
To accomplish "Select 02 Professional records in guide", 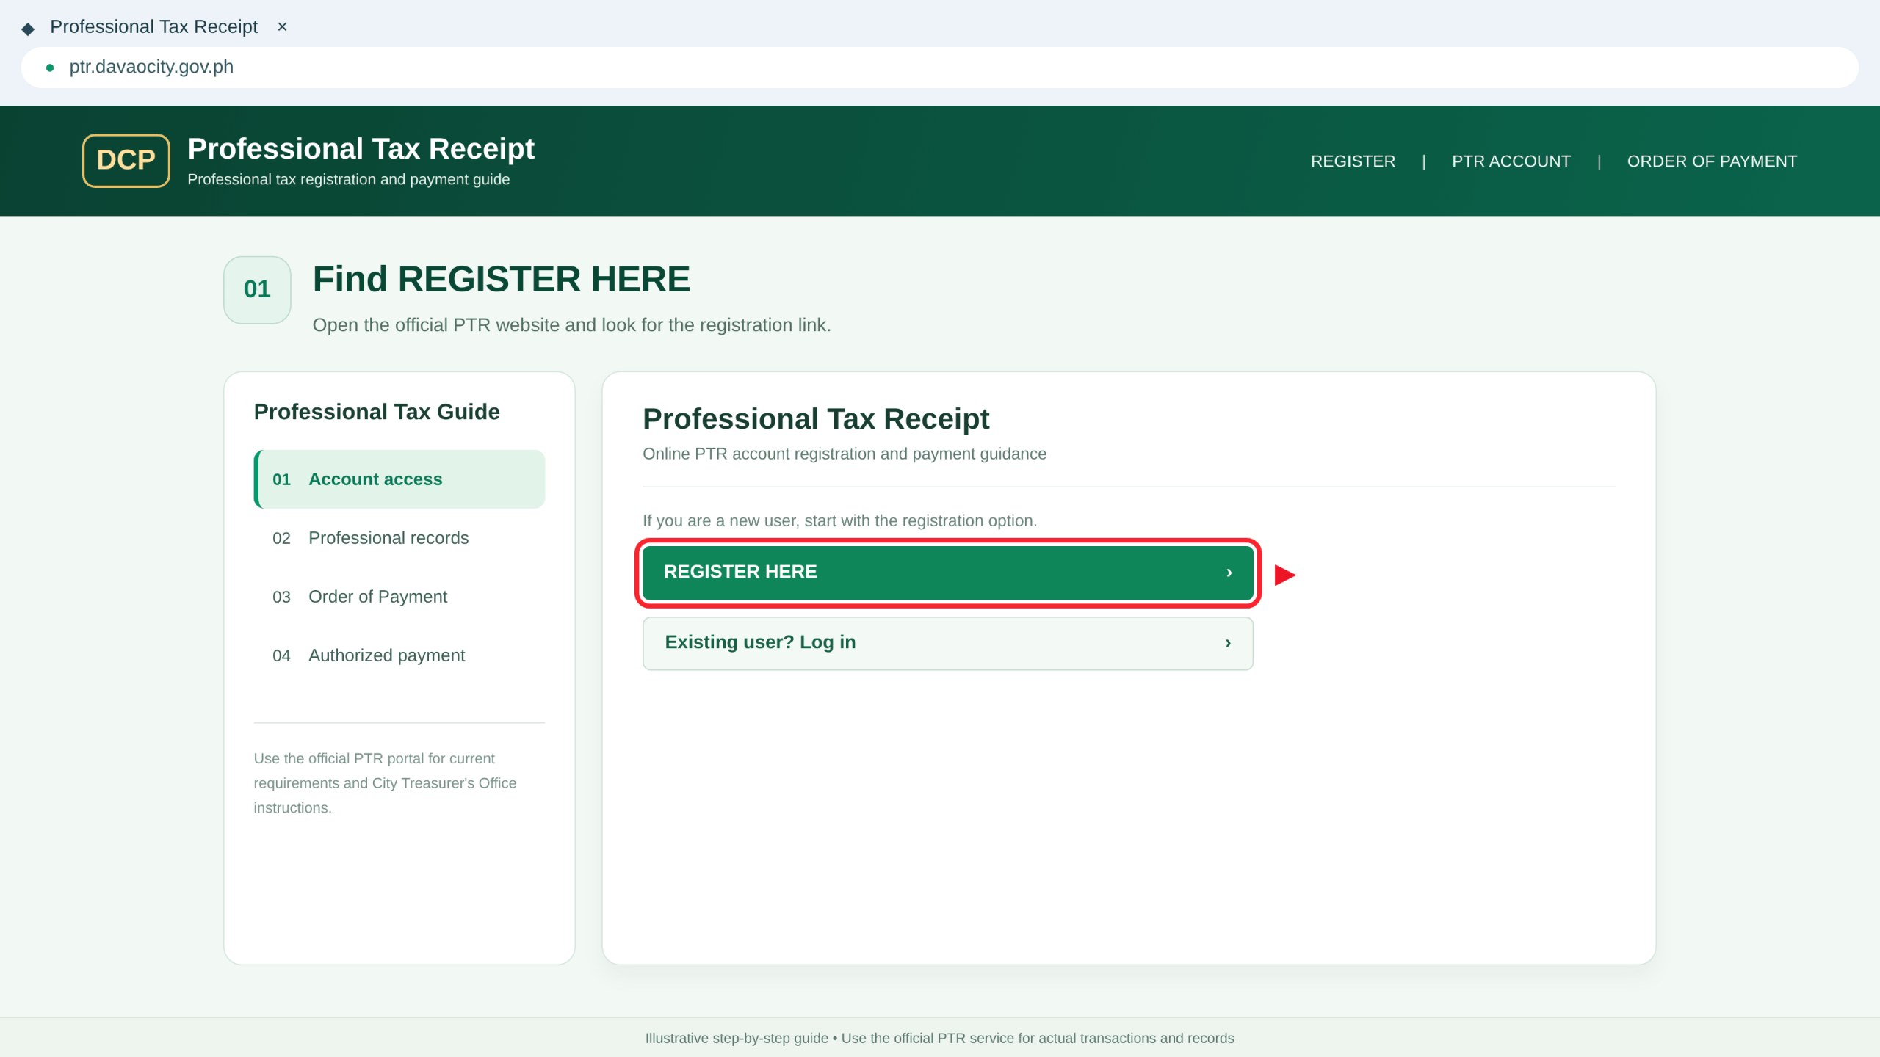I will [399, 538].
